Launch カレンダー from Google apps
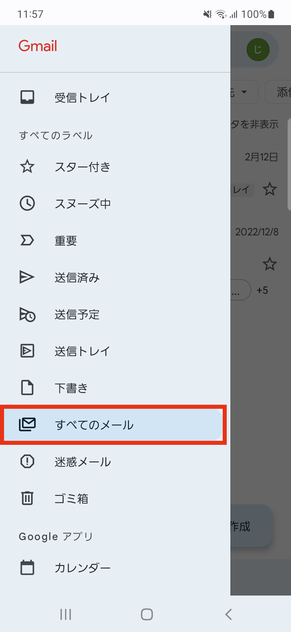The width and height of the screenshot is (291, 632). point(115,568)
